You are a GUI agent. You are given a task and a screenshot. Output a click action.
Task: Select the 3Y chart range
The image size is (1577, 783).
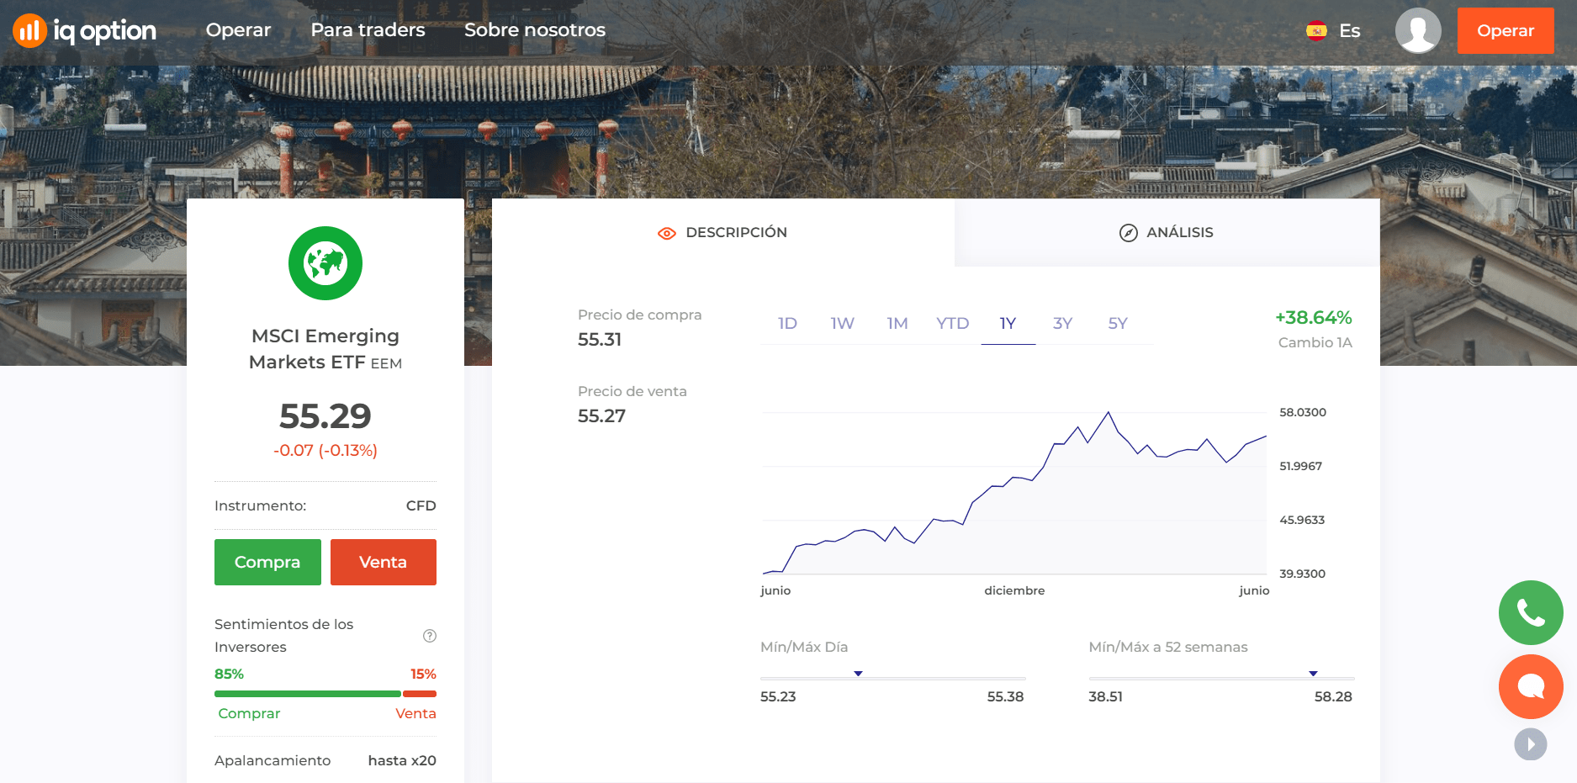[x=1063, y=324]
